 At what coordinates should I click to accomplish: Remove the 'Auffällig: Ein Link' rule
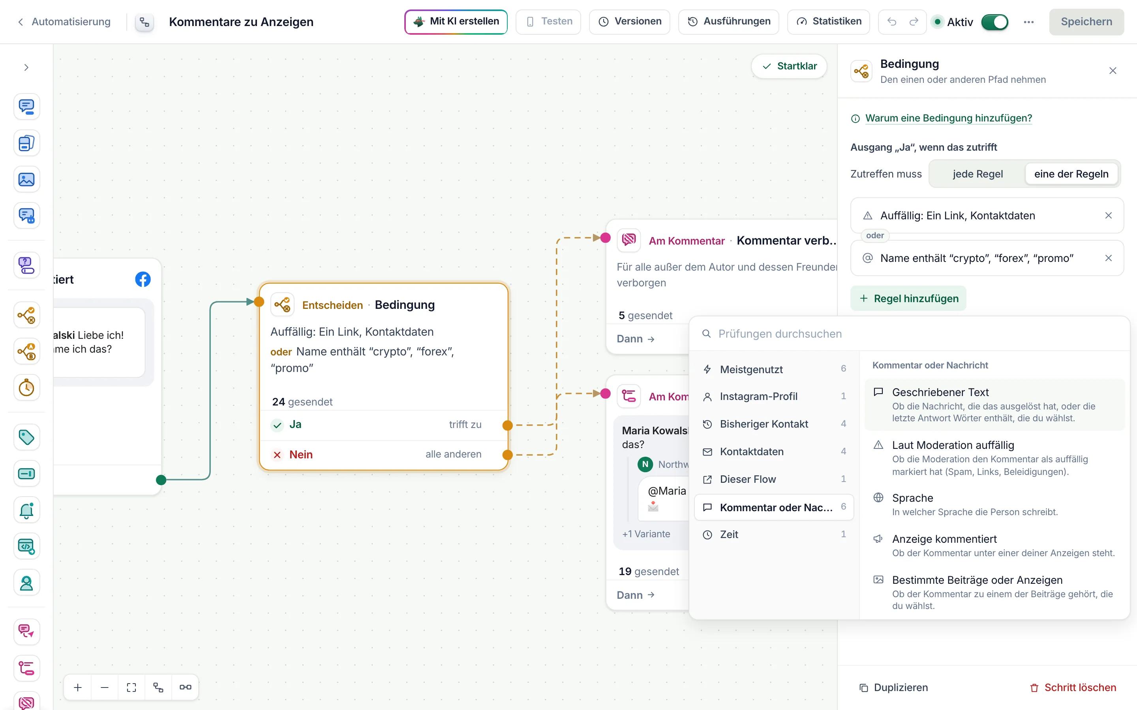1108,215
